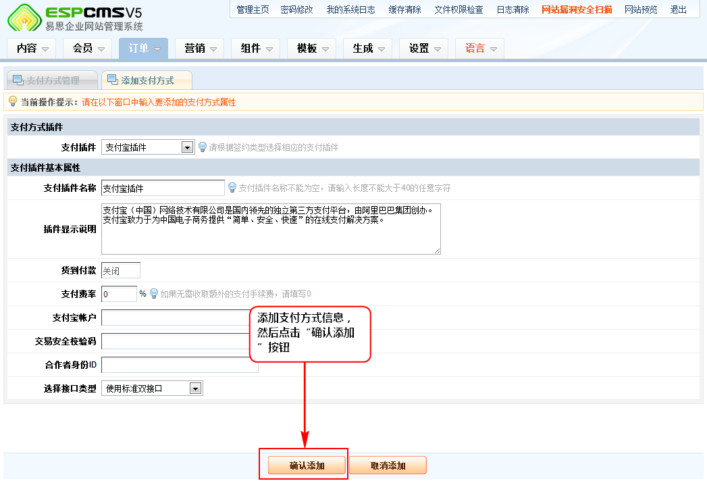
Task: Go to 管理主页
Action: [x=253, y=9]
